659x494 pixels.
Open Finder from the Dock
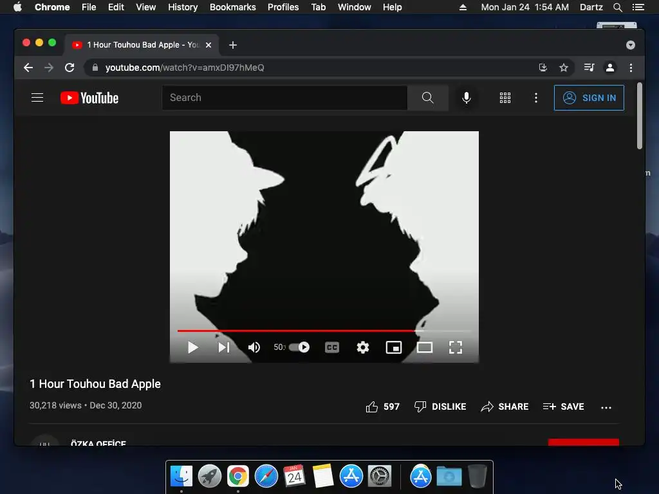pos(181,477)
